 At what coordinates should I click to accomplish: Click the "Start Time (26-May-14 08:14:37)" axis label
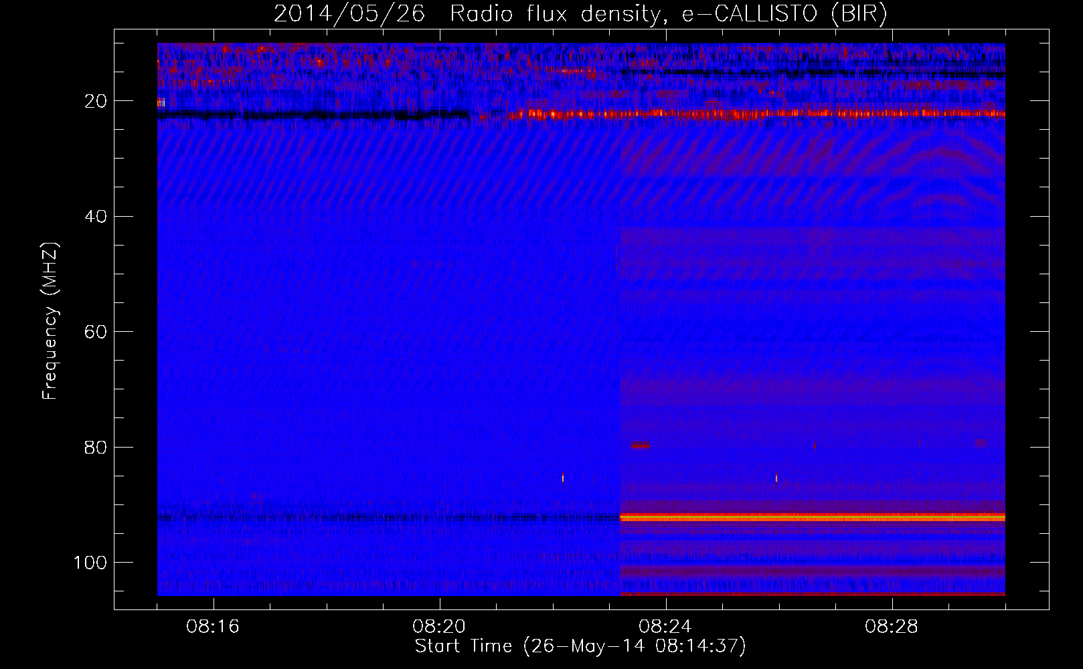[x=580, y=646]
